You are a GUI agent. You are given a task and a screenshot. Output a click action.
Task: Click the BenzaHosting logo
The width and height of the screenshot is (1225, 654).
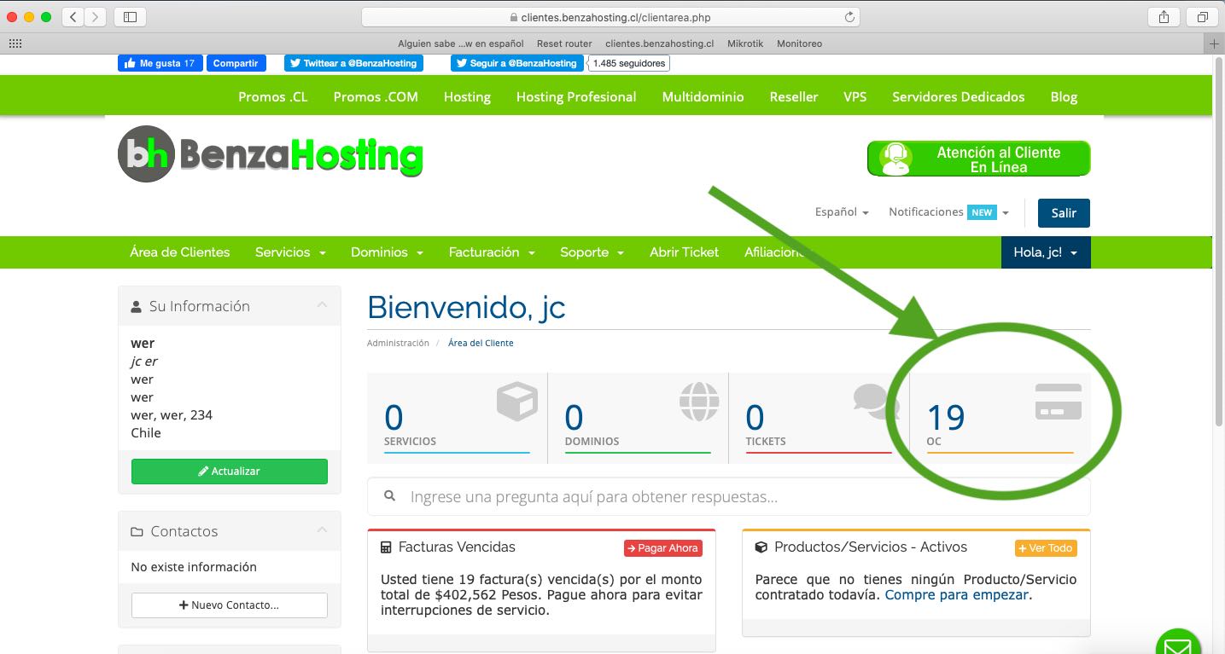pyautogui.click(x=271, y=154)
